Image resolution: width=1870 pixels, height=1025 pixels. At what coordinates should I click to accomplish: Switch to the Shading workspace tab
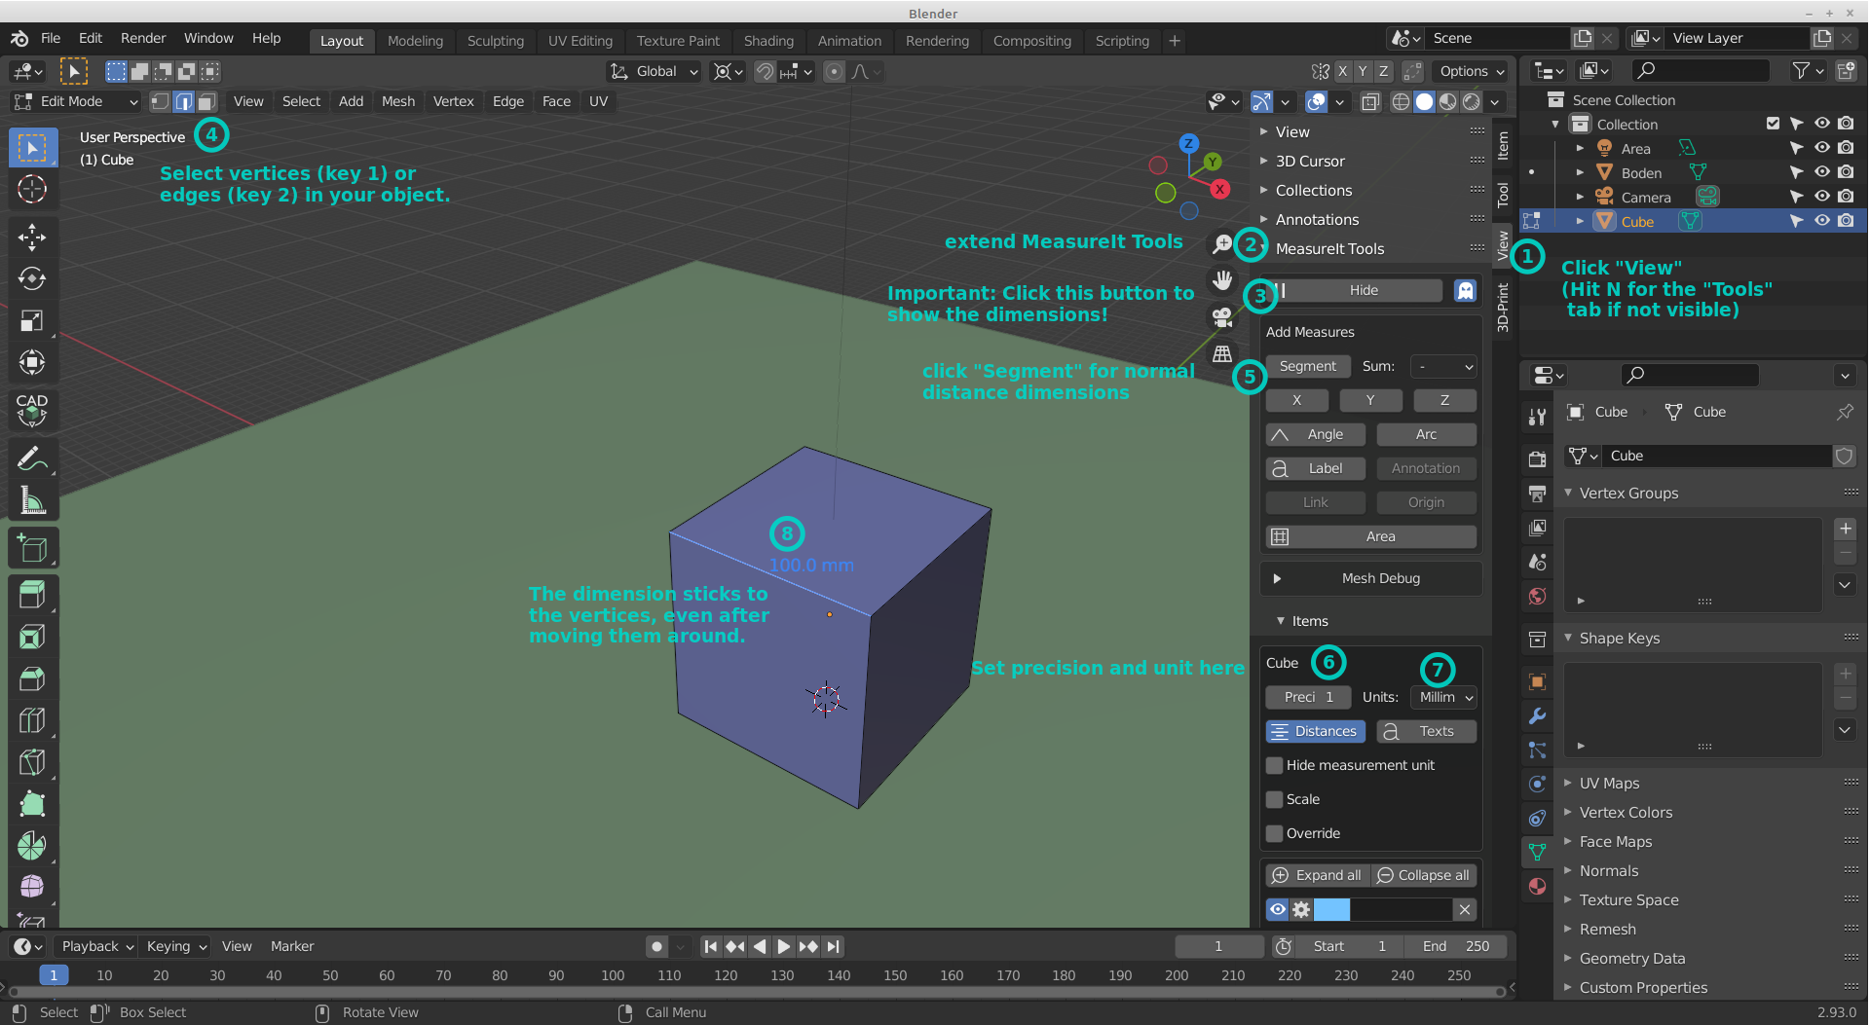768,41
